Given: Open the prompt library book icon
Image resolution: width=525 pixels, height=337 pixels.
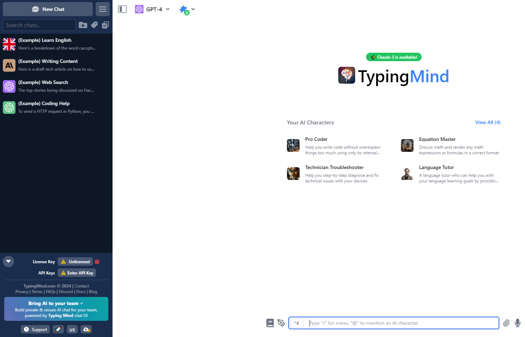Looking at the screenshot, I should pos(270,323).
